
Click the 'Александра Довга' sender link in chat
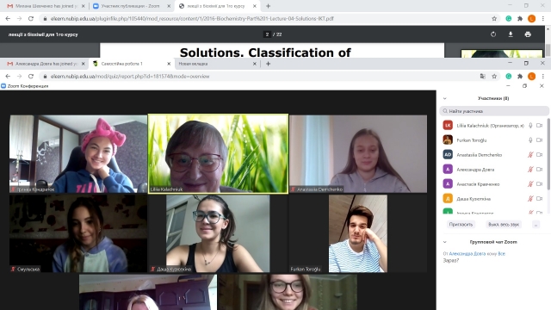pyautogui.click(x=467, y=253)
